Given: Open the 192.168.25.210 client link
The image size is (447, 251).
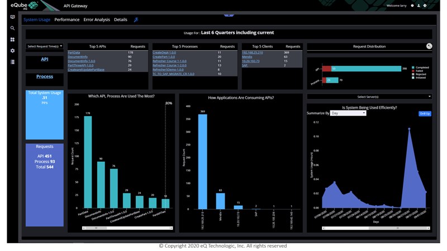Looking at the screenshot, I should point(253,52).
